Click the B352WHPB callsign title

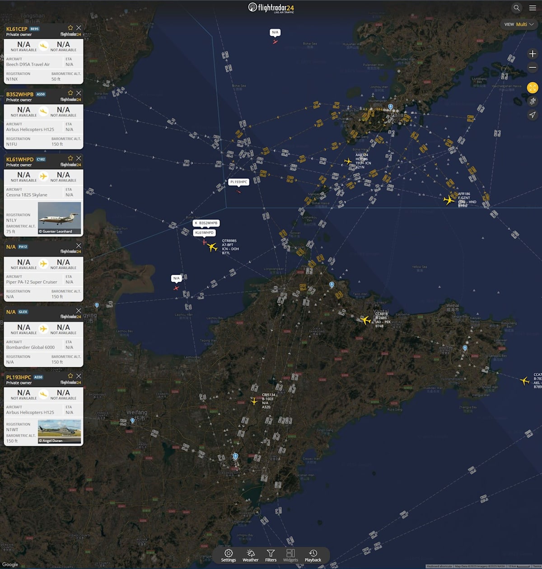(x=20, y=94)
